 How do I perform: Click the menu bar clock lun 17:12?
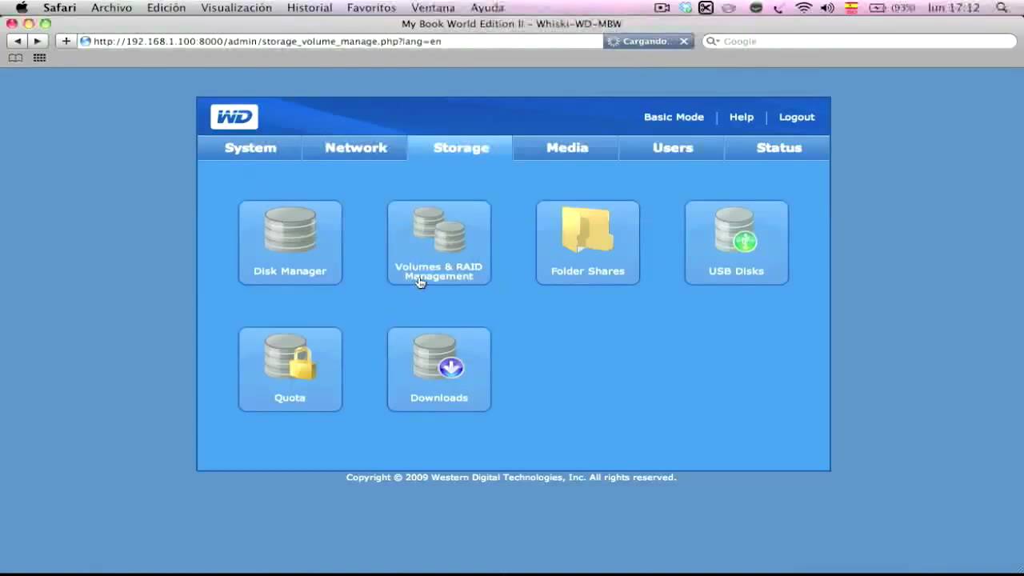[954, 7]
